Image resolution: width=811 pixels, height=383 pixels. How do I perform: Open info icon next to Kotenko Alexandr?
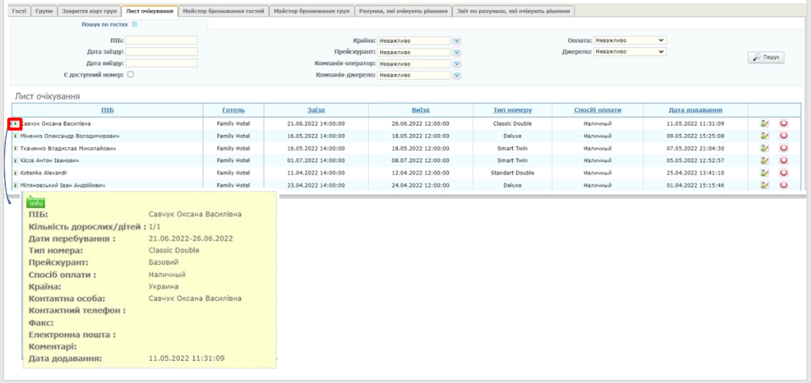(x=16, y=173)
